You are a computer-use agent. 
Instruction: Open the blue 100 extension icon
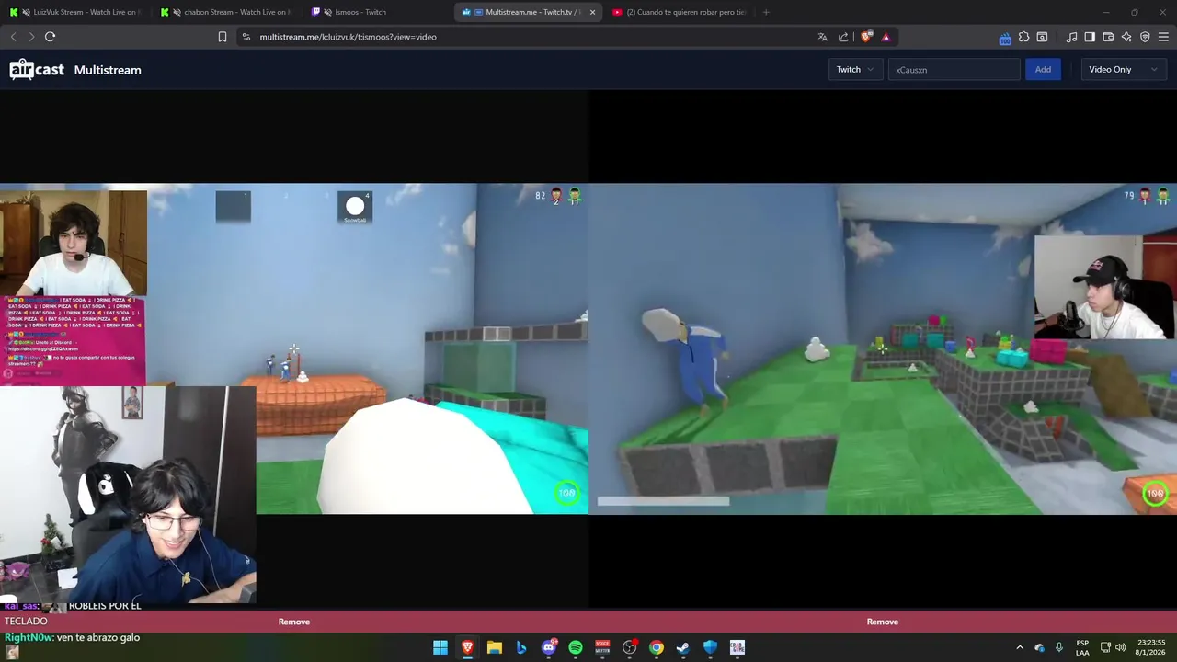(1005, 38)
